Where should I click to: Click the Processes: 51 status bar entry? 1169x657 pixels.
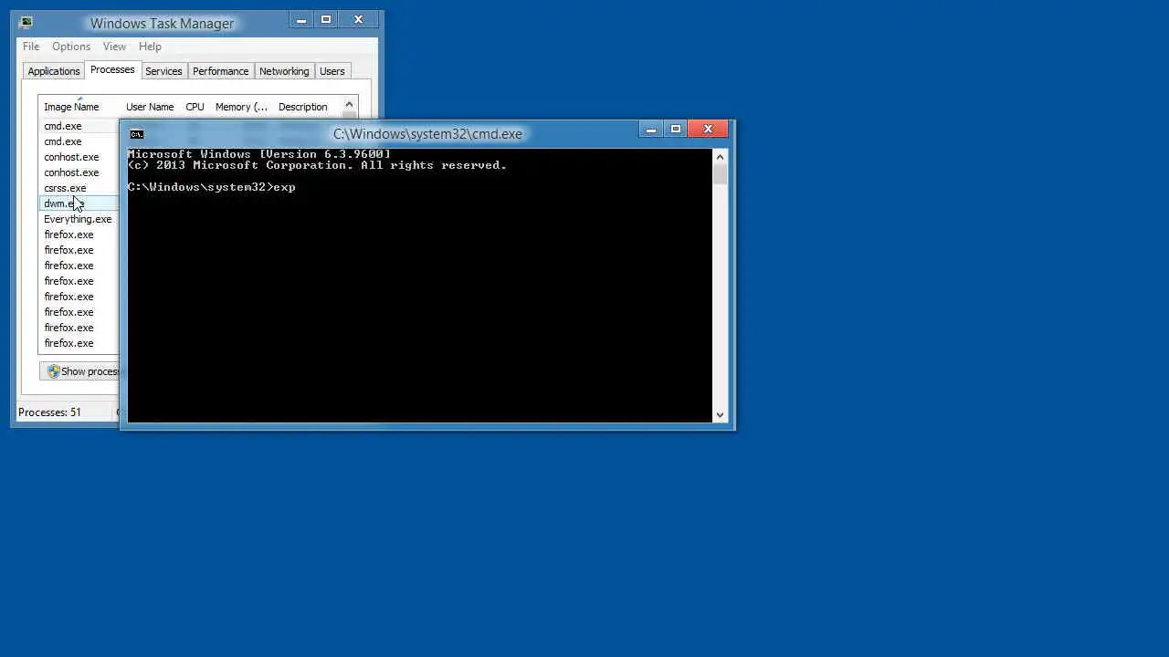[x=50, y=412]
